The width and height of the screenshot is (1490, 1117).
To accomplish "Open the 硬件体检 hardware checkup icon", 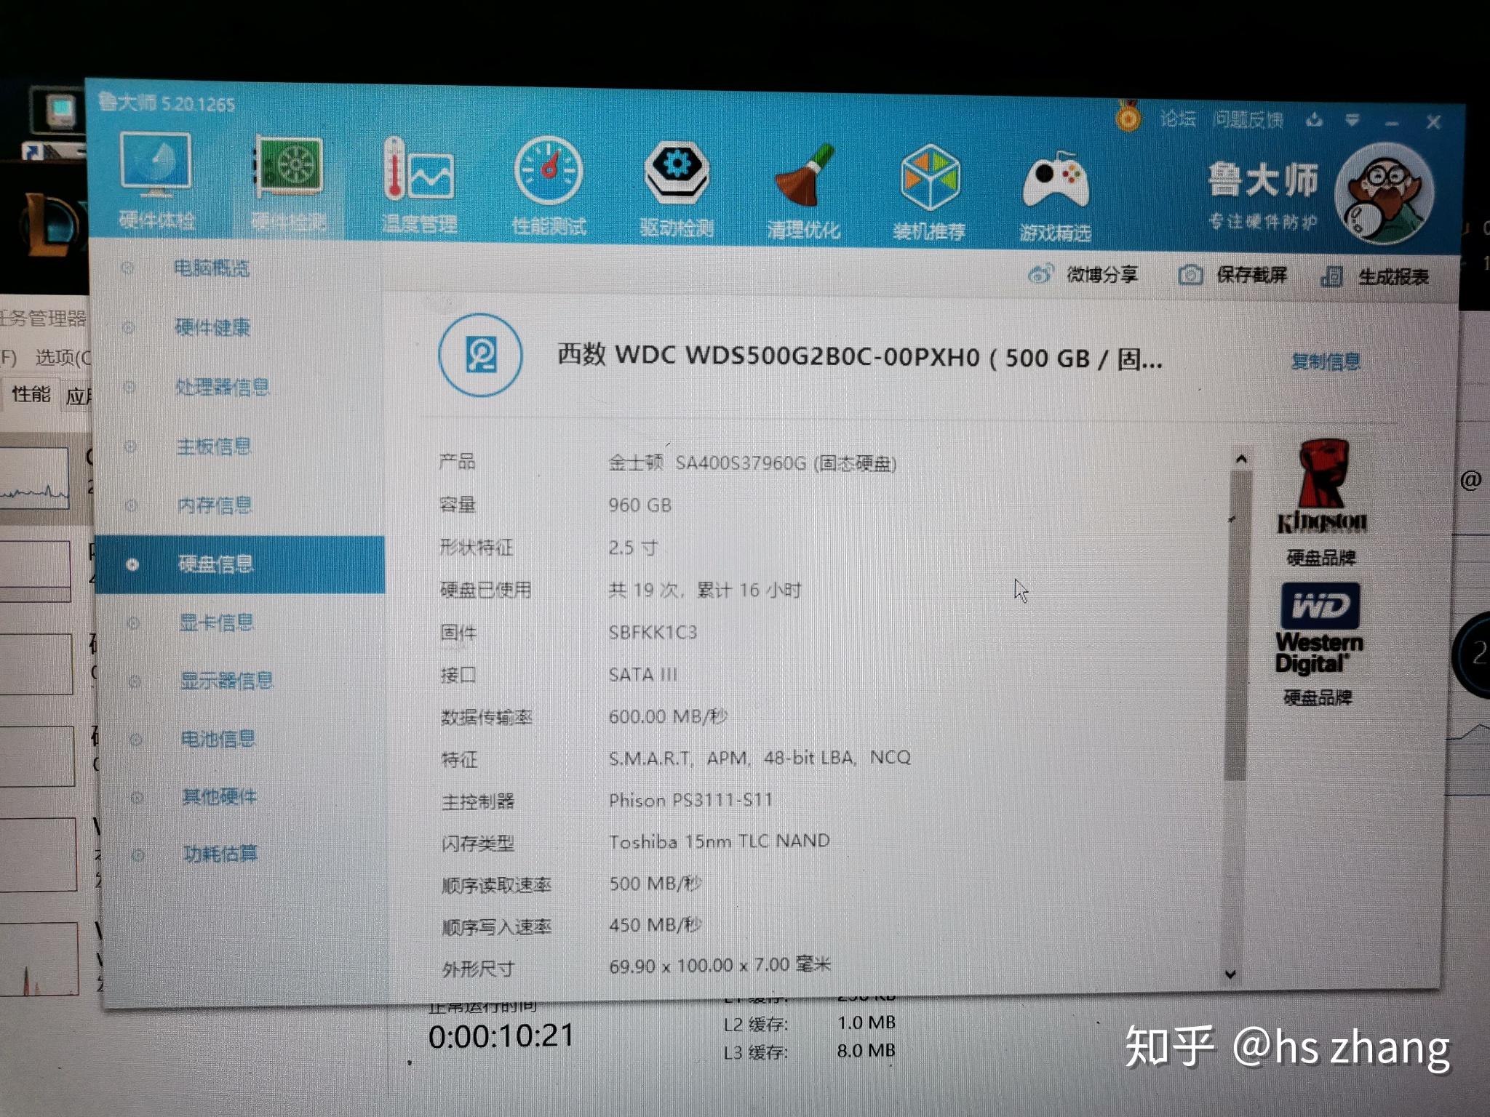I will 156,182.
